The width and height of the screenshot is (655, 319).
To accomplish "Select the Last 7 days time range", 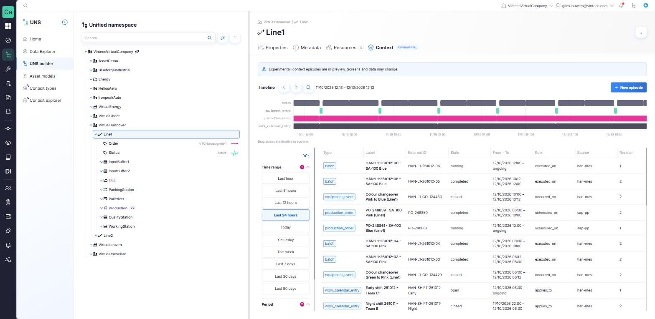I will 286,264.
